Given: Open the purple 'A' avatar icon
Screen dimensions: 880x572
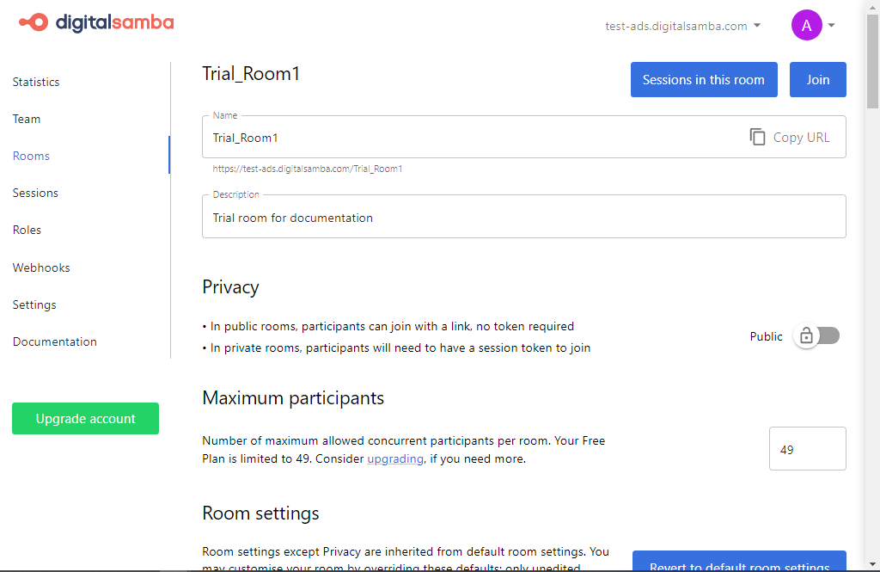Looking at the screenshot, I should click(806, 25).
